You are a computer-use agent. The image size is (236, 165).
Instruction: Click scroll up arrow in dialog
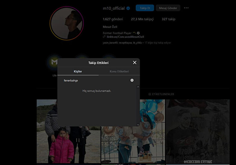[x=138, y=87]
